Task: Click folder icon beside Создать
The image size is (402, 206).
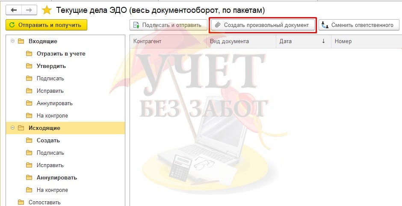Action: [29, 141]
